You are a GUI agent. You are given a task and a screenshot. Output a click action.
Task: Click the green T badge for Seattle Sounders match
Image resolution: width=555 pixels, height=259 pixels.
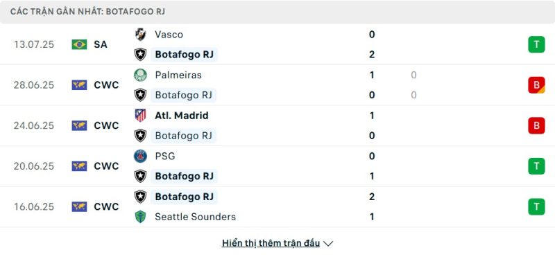coord(536,206)
